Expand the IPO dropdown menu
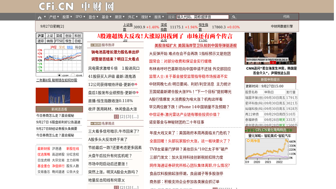Image resolution: width=336 pixels, height=189 pixels. click(80, 17)
